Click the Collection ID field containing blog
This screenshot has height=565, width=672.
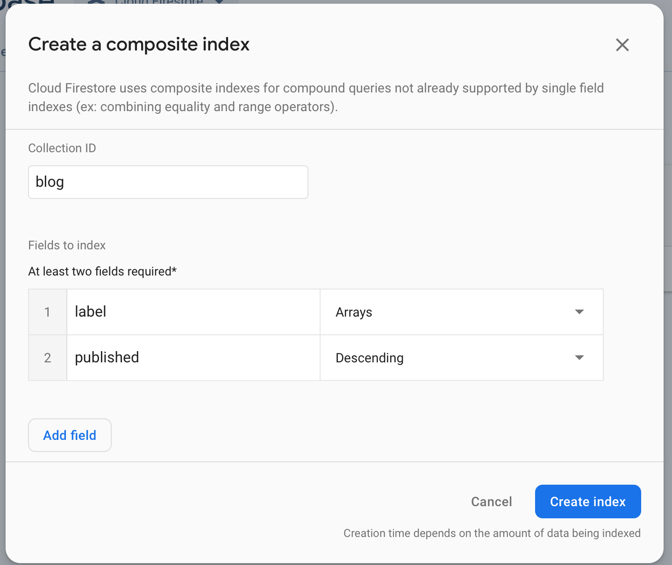point(168,182)
